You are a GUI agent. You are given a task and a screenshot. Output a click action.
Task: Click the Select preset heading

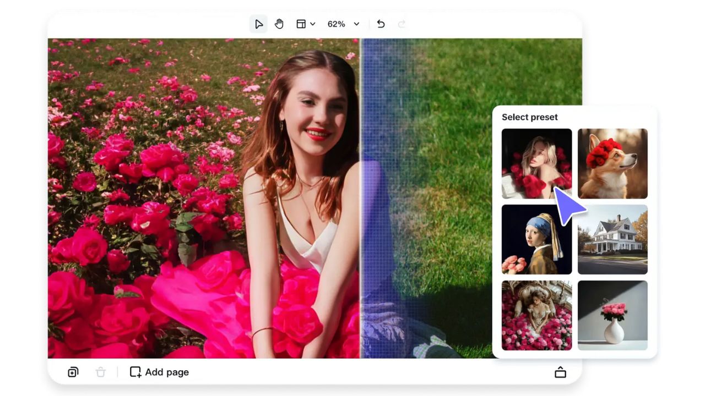[529, 117]
